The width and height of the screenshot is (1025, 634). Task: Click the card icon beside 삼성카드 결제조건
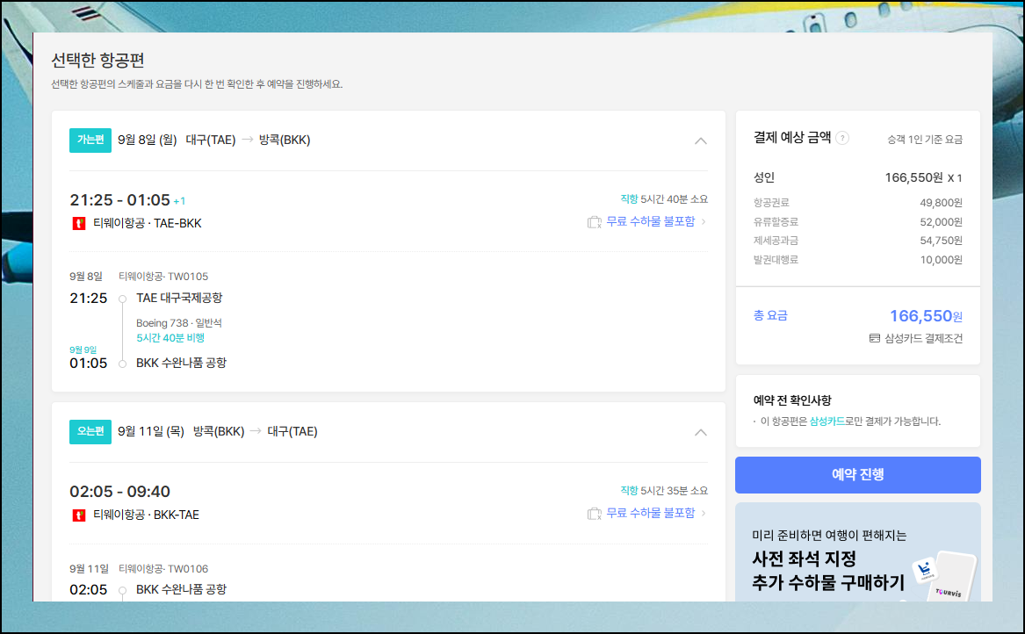(x=875, y=338)
